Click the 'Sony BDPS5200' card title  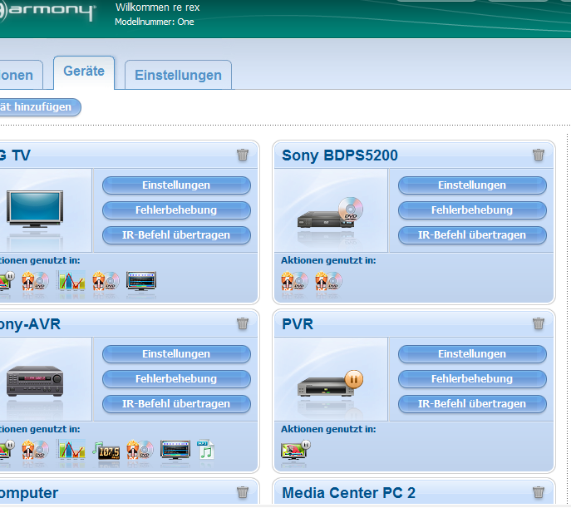[340, 155]
